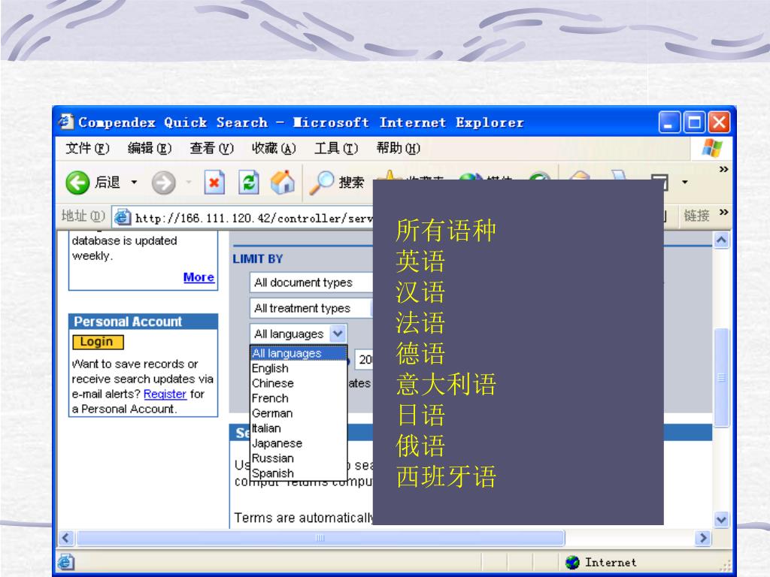Screen dimensions: 770x577
Task: Open the Register link
Action: click(165, 394)
